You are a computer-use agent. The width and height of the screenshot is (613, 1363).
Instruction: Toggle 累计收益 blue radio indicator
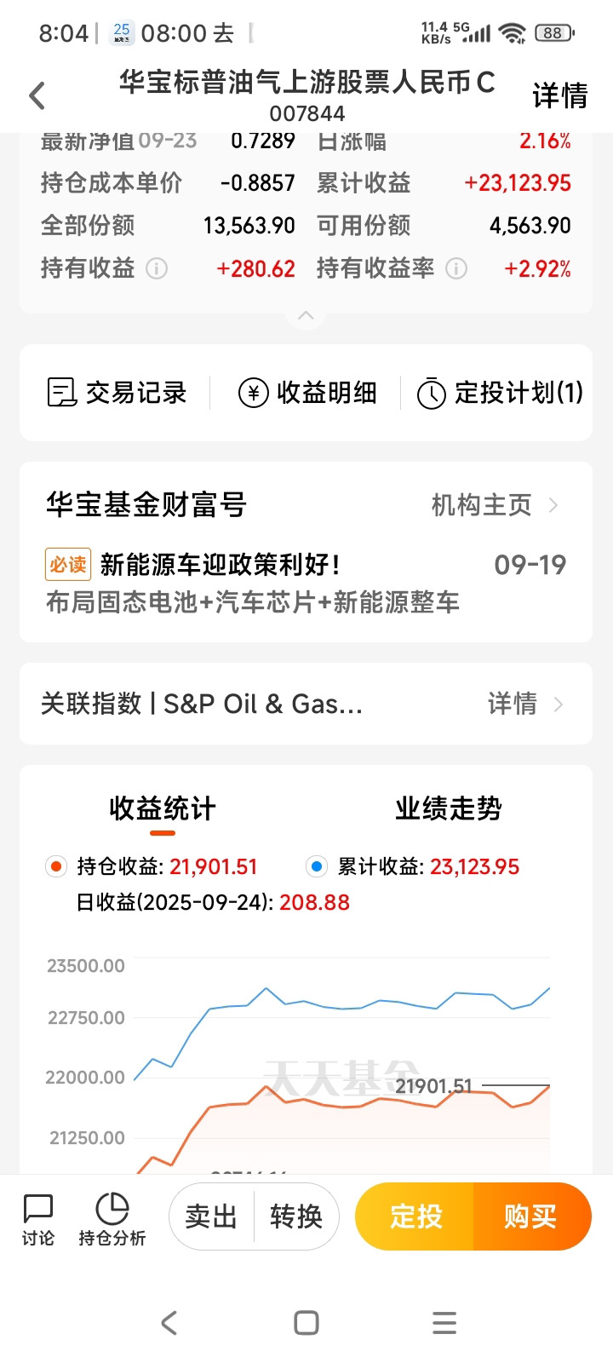coord(317,867)
